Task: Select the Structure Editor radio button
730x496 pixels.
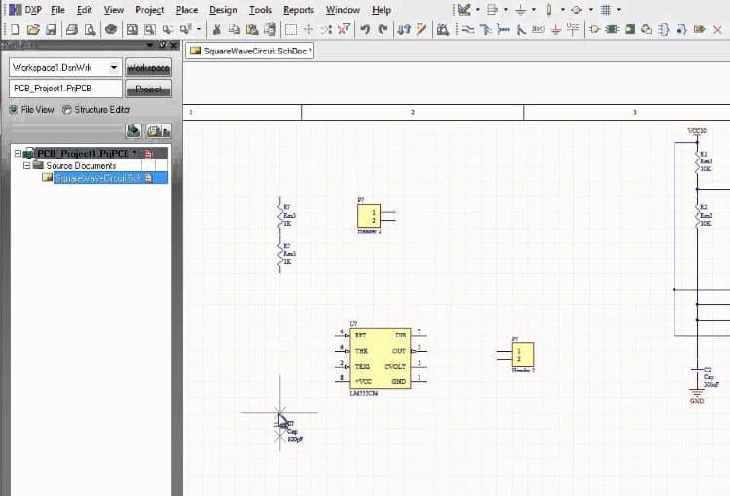Action: [x=67, y=110]
